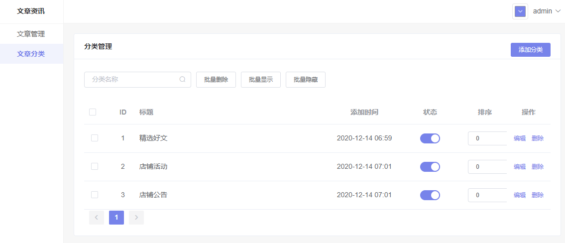
Task: Tick the select-all checkbox in table header
Action: (93, 112)
